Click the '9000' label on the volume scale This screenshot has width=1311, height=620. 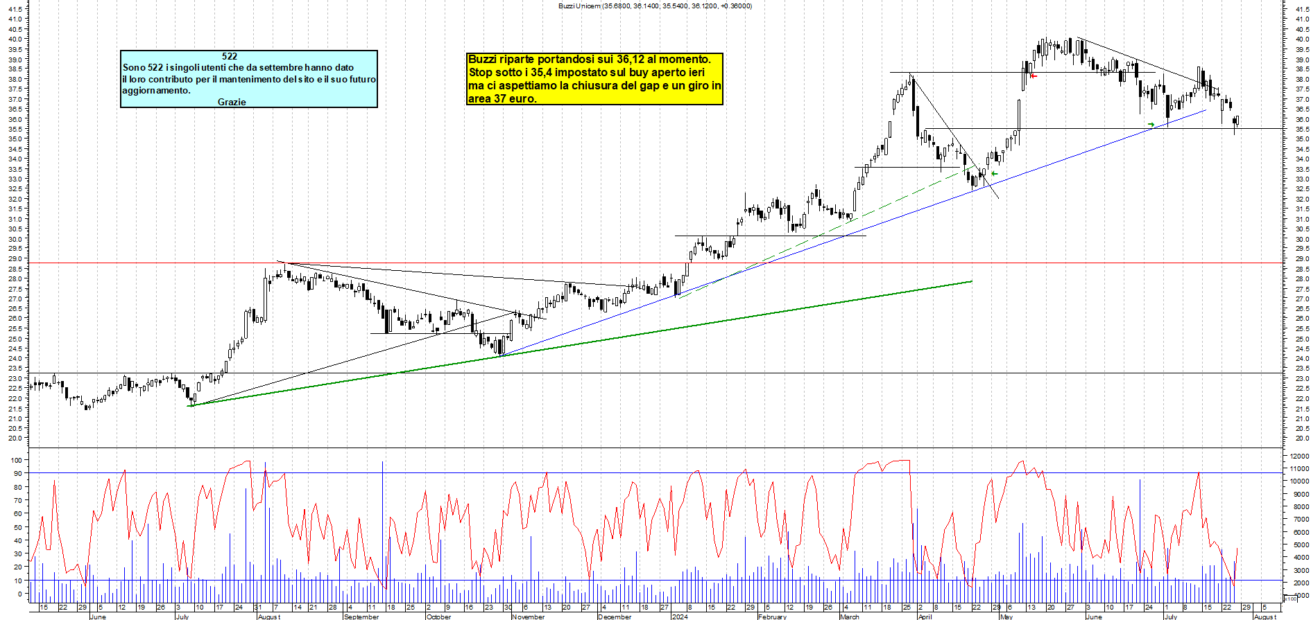(x=1301, y=495)
